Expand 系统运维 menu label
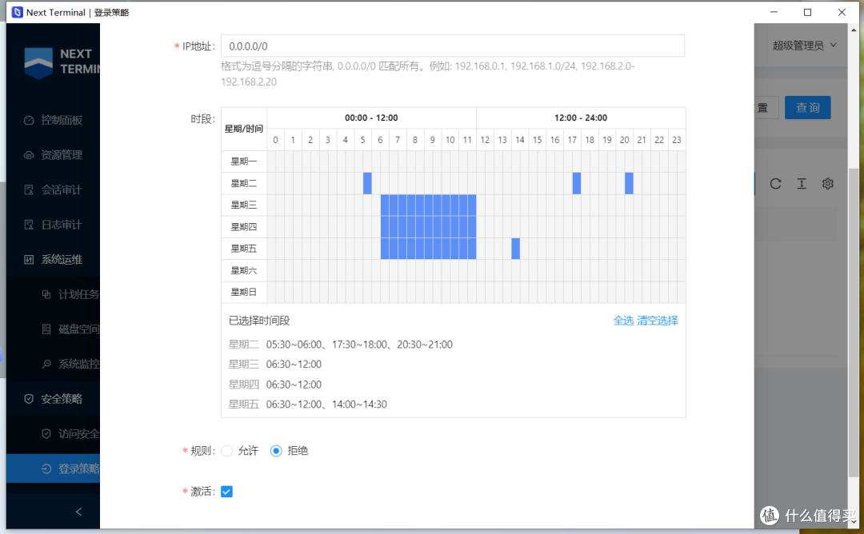The height and width of the screenshot is (534, 864). [x=62, y=259]
